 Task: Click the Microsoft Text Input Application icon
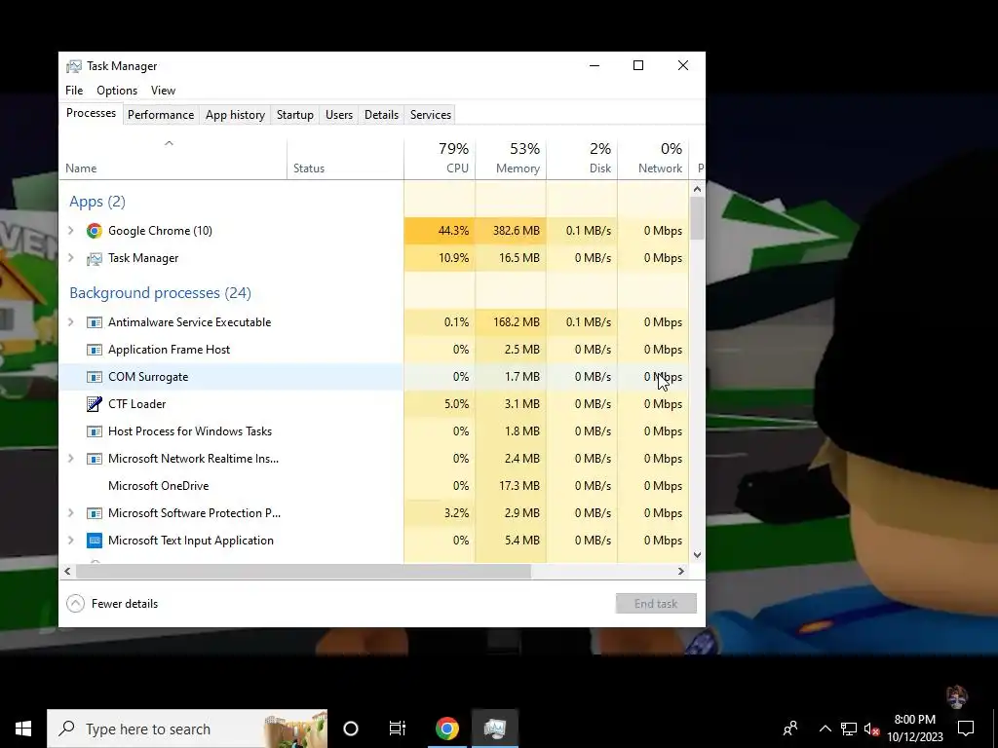pos(95,541)
